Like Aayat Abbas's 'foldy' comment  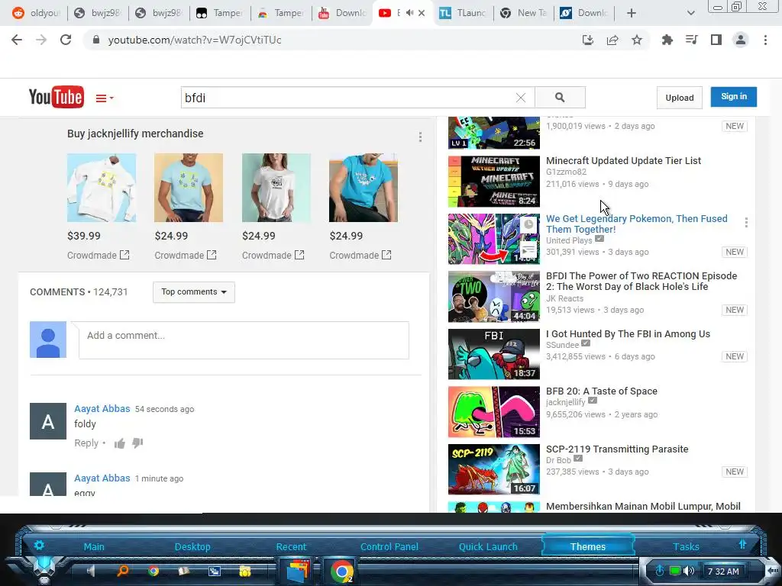[120, 443]
